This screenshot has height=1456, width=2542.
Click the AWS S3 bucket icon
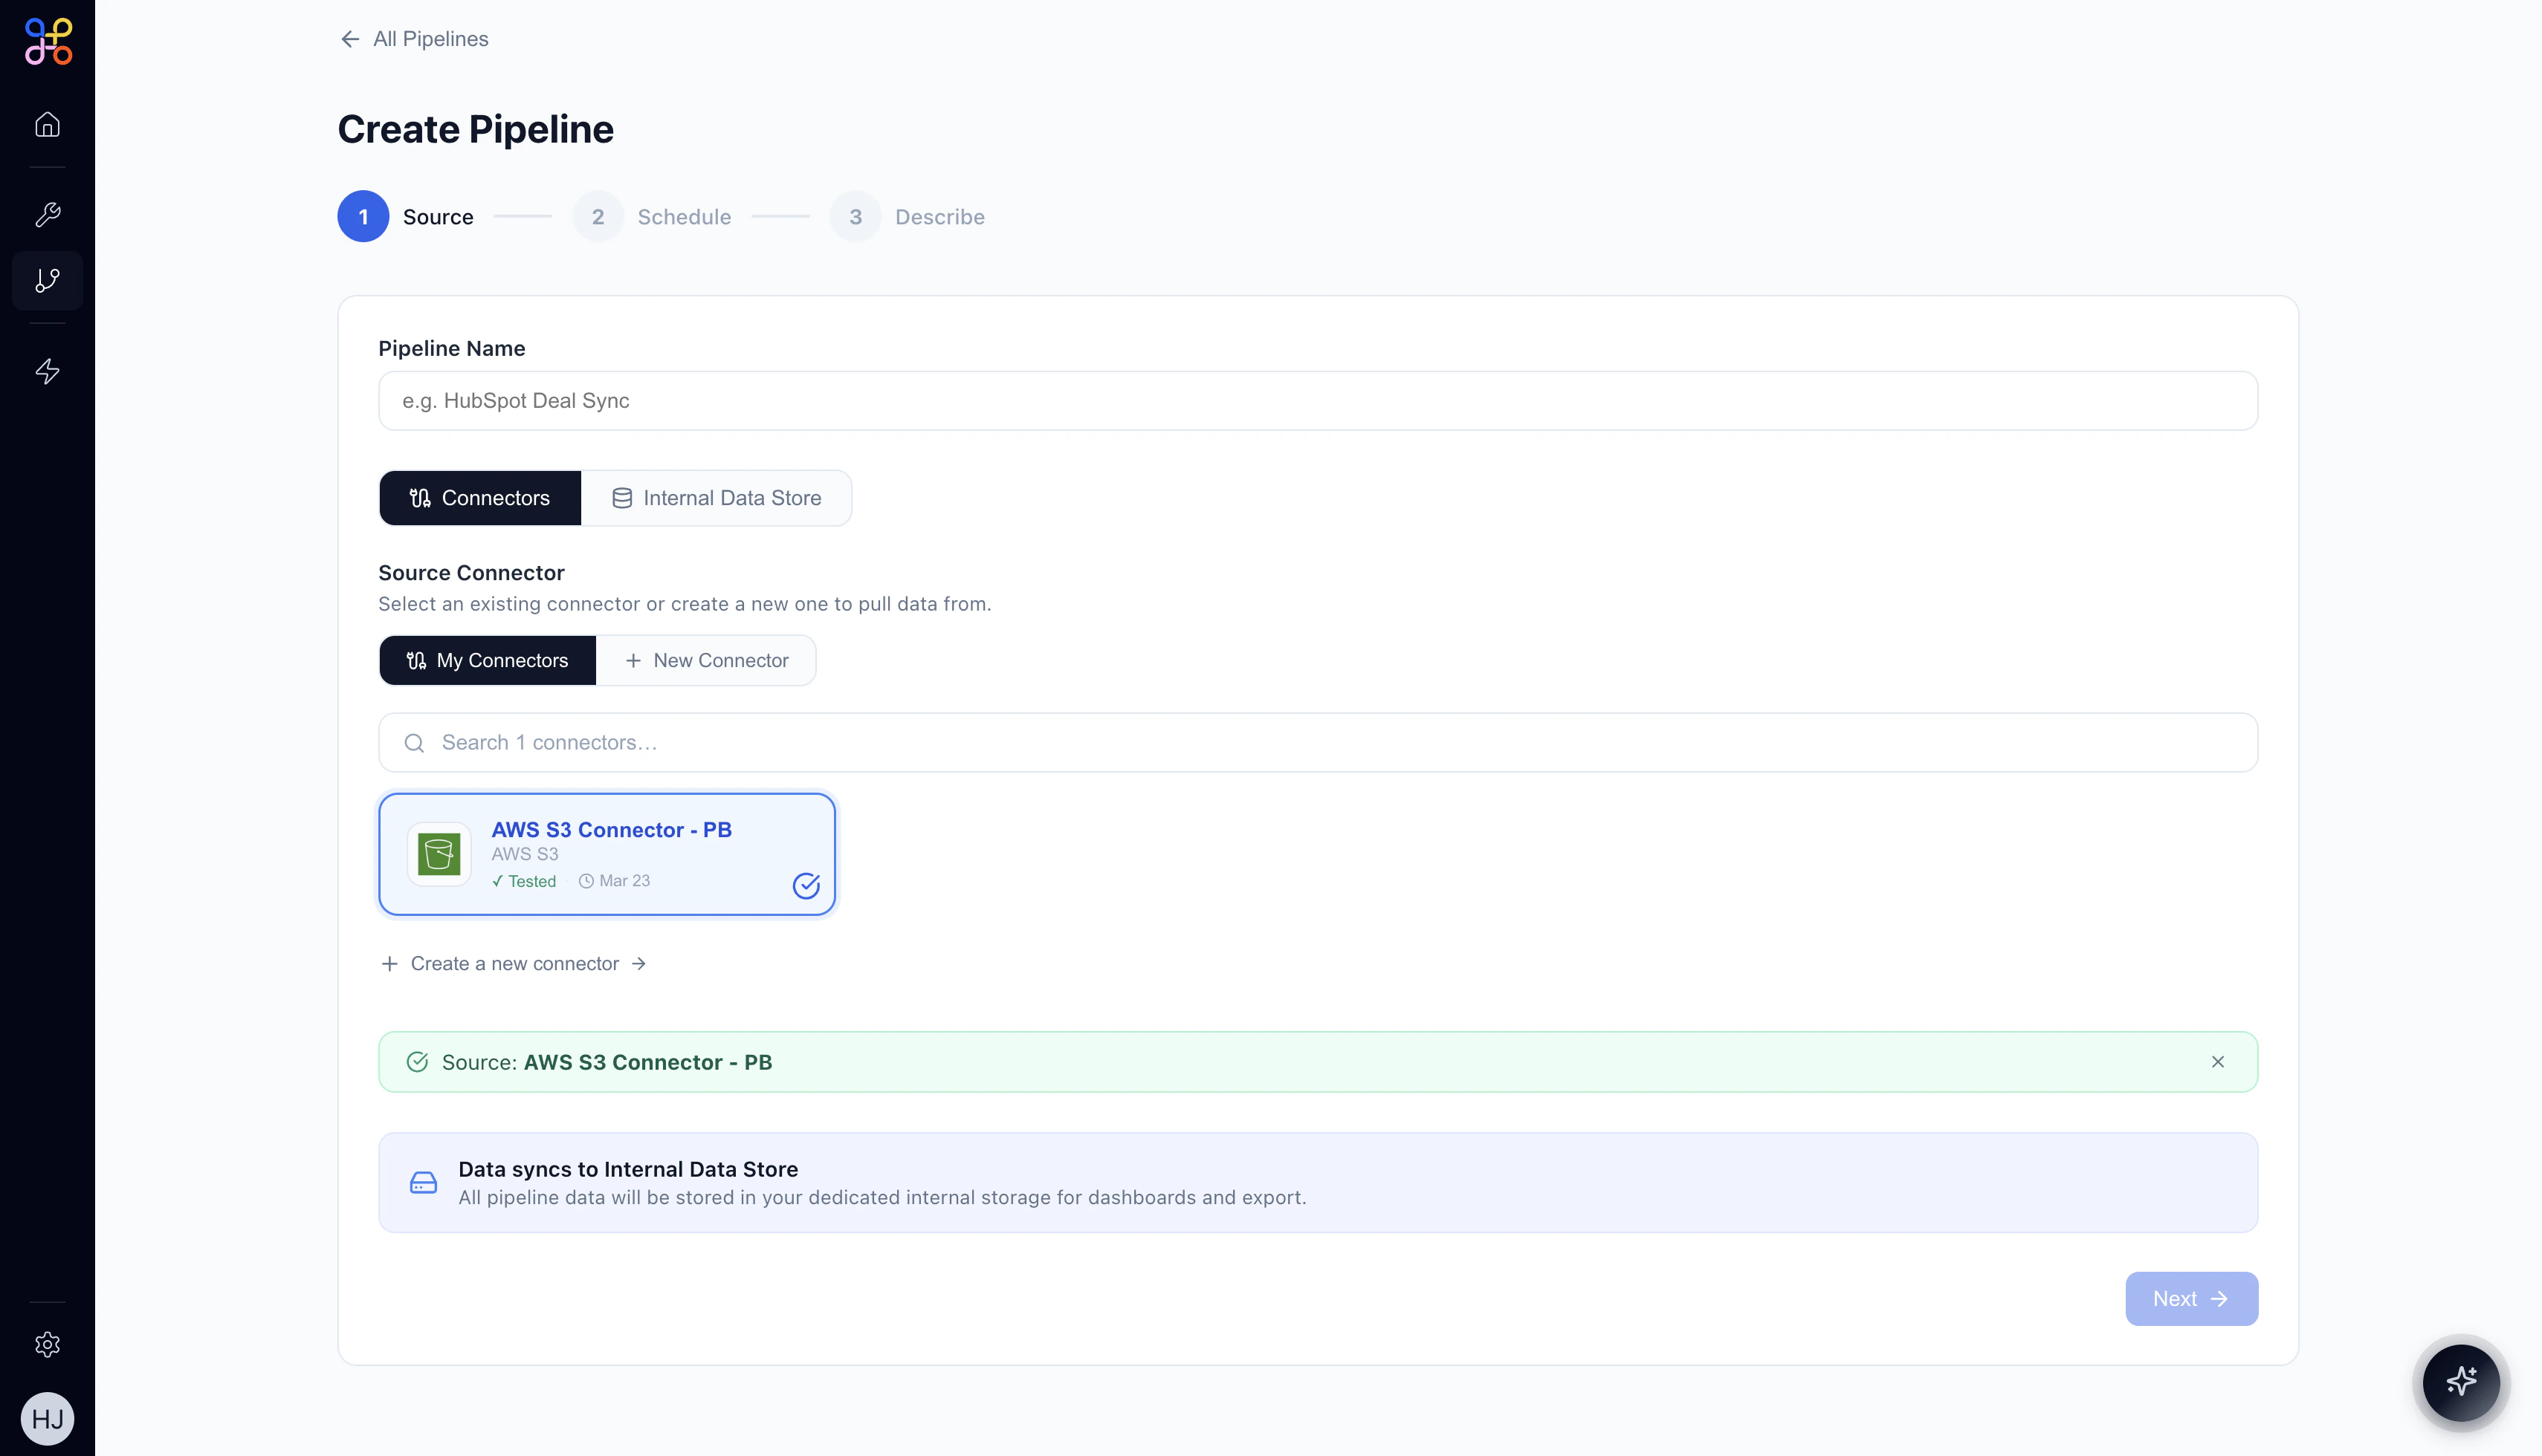tap(439, 854)
